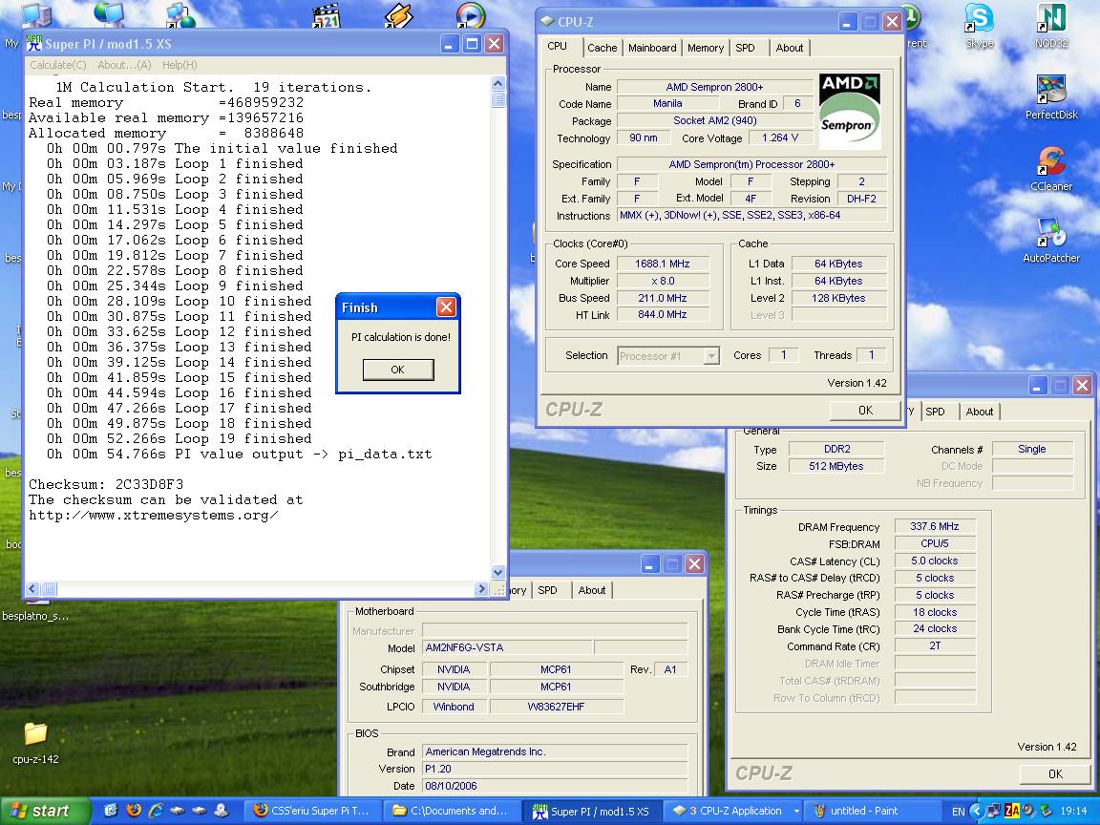The height and width of the screenshot is (825, 1100).
Task: Launch Winamp from desktop shortcut
Action: click(398, 15)
